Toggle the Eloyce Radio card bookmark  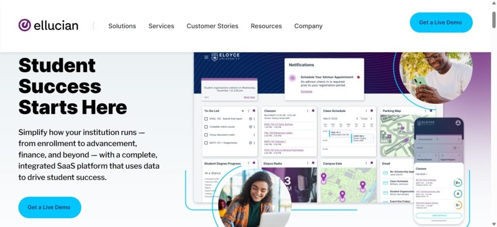pyautogui.click(x=313, y=163)
